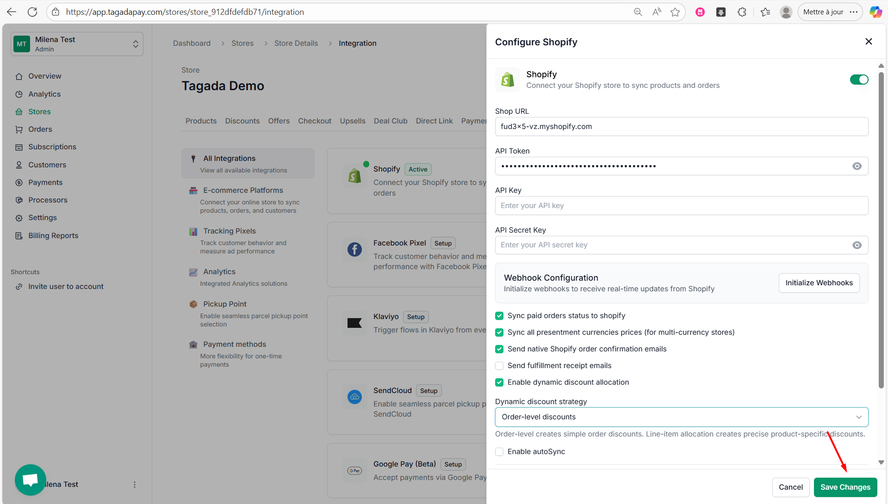Open Customers in sidebar
The width and height of the screenshot is (888, 504).
tap(47, 165)
